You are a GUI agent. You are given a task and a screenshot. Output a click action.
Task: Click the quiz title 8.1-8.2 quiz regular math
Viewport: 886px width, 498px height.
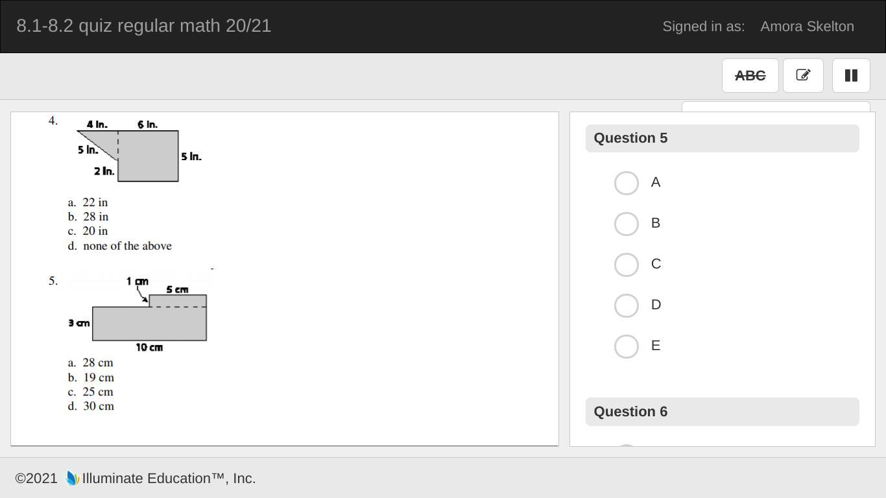coord(143,26)
